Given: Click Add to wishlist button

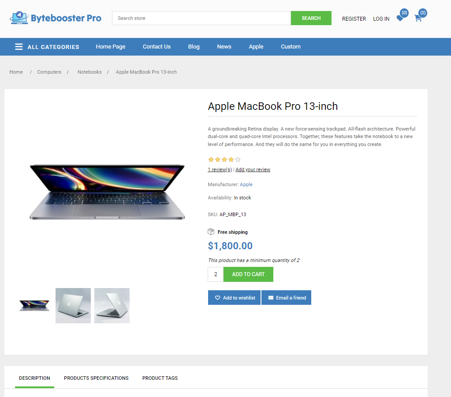Looking at the screenshot, I should pyautogui.click(x=234, y=297).
